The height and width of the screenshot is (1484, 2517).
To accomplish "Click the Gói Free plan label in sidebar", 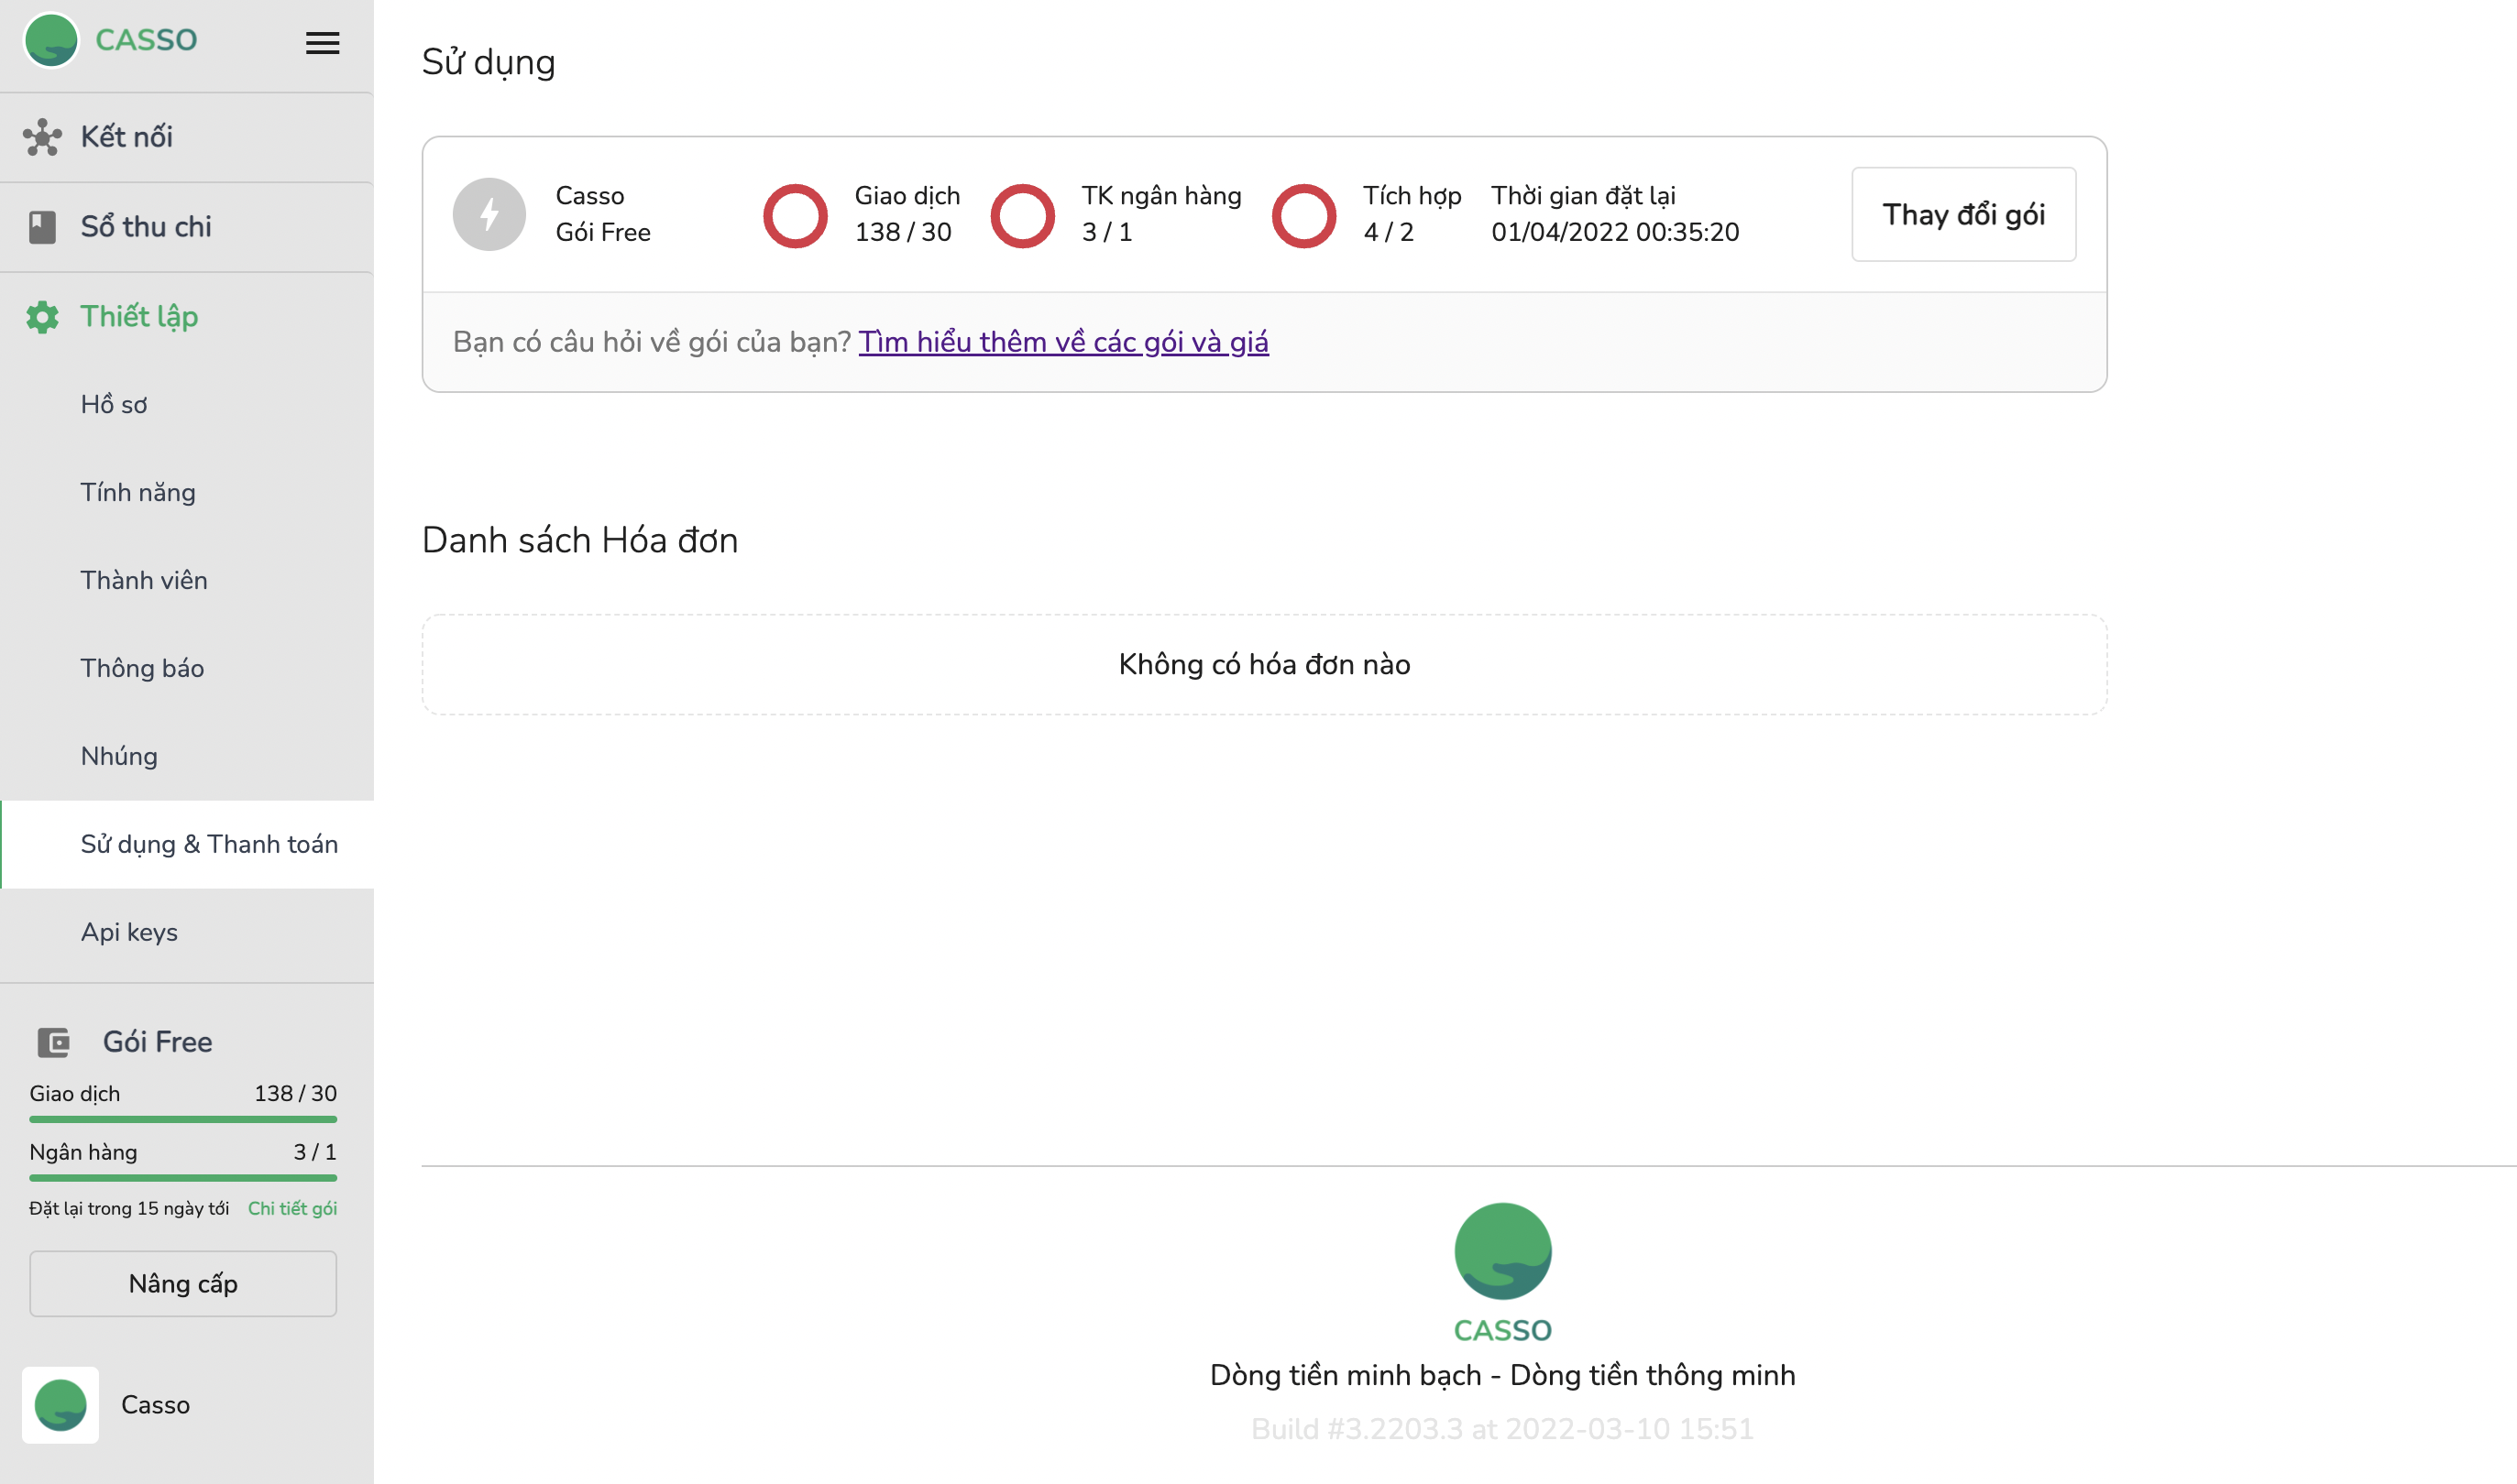I will [x=157, y=1042].
